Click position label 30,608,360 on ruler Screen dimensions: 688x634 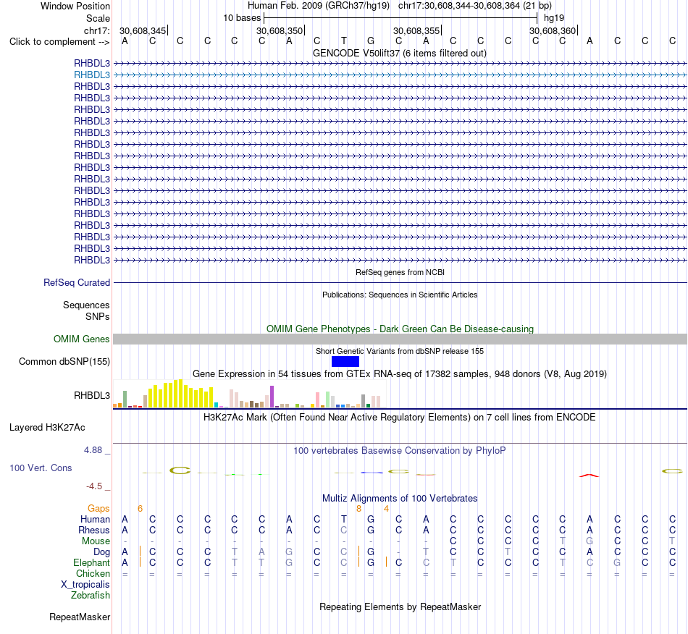tap(553, 30)
